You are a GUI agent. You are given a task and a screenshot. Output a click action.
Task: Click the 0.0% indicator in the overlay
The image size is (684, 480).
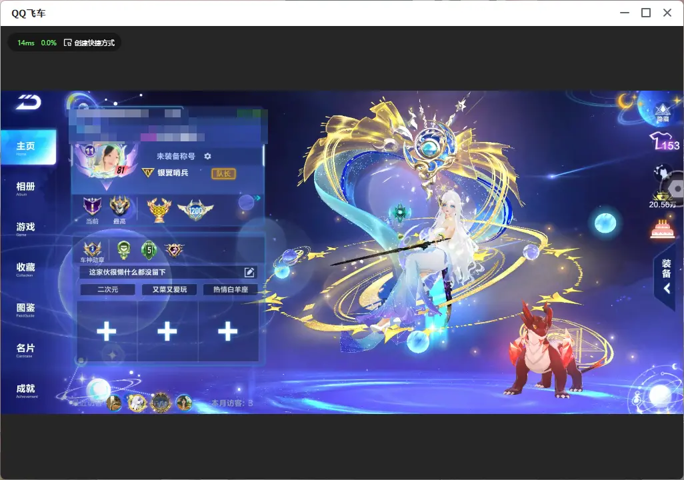(x=49, y=43)
